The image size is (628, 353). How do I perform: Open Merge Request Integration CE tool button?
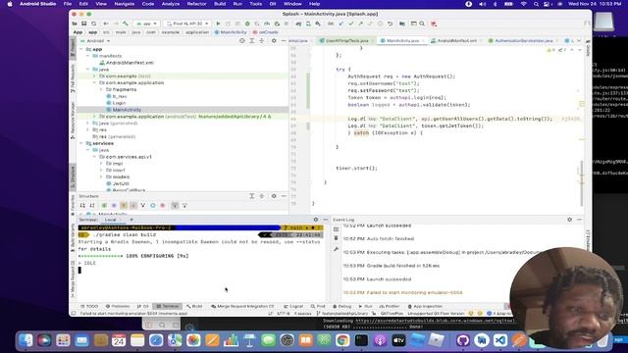click(242, 306)
